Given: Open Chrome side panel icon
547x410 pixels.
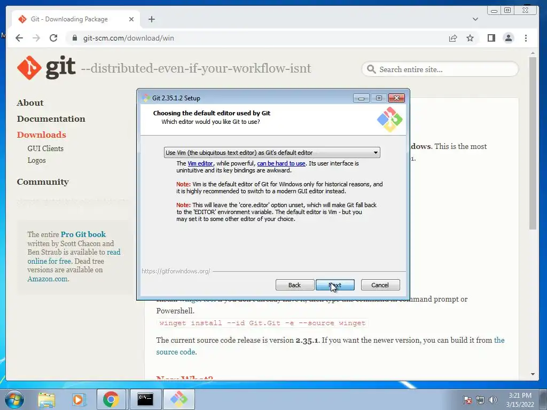Looking at the screenshot, I should pyautogui.click(x=491, y=38).
